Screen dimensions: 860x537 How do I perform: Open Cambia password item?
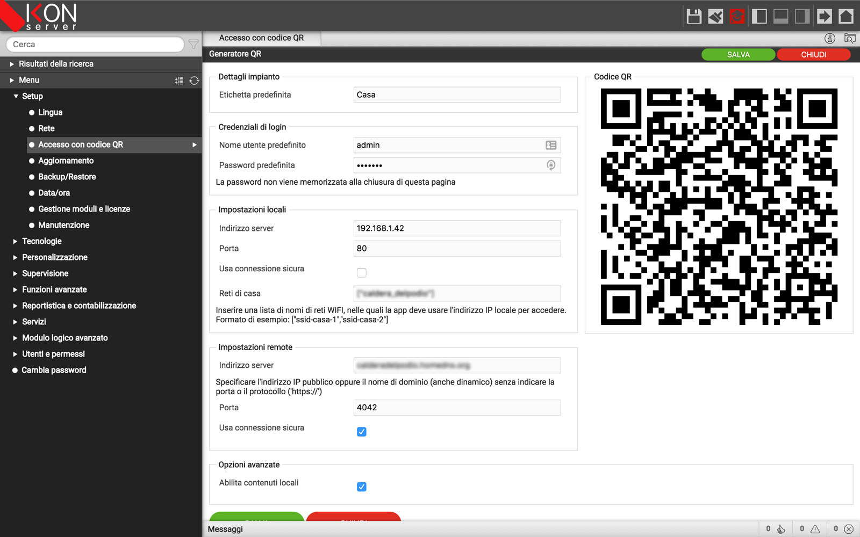[x=54, y=370]
